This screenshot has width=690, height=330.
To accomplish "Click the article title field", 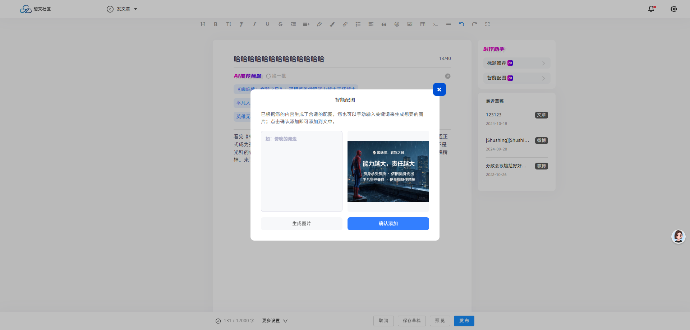I will pos(334,59).
